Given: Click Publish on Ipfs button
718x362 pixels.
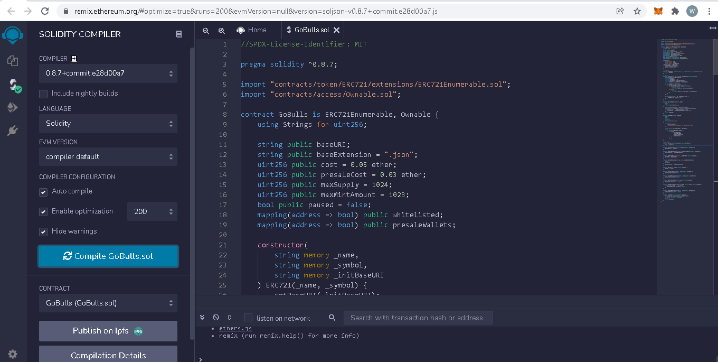Looking at the screenshot, I should point(108,331).
